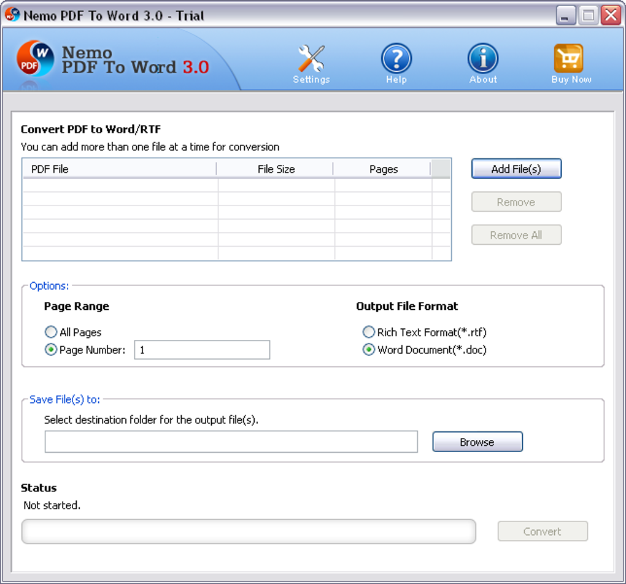626x584 pixels.
Task: Open the About info icon
Action: (x=482, y=58)
